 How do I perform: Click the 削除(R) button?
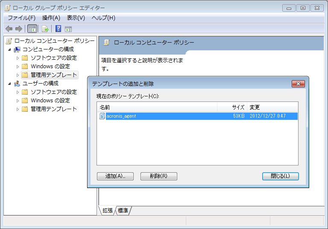158,176
